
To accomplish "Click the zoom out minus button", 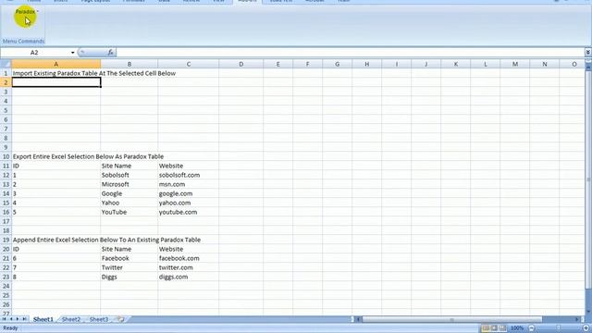I will [x=531, y=328].
